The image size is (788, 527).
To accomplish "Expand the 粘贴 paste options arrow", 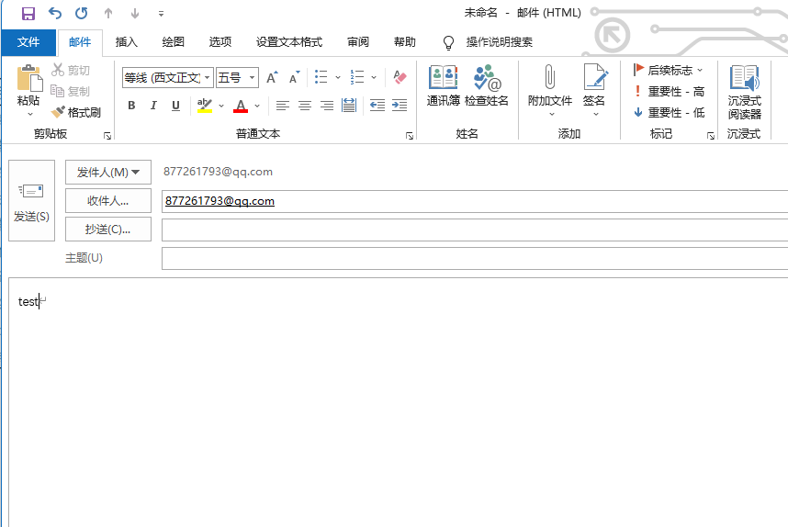I will tap(29, 114).
